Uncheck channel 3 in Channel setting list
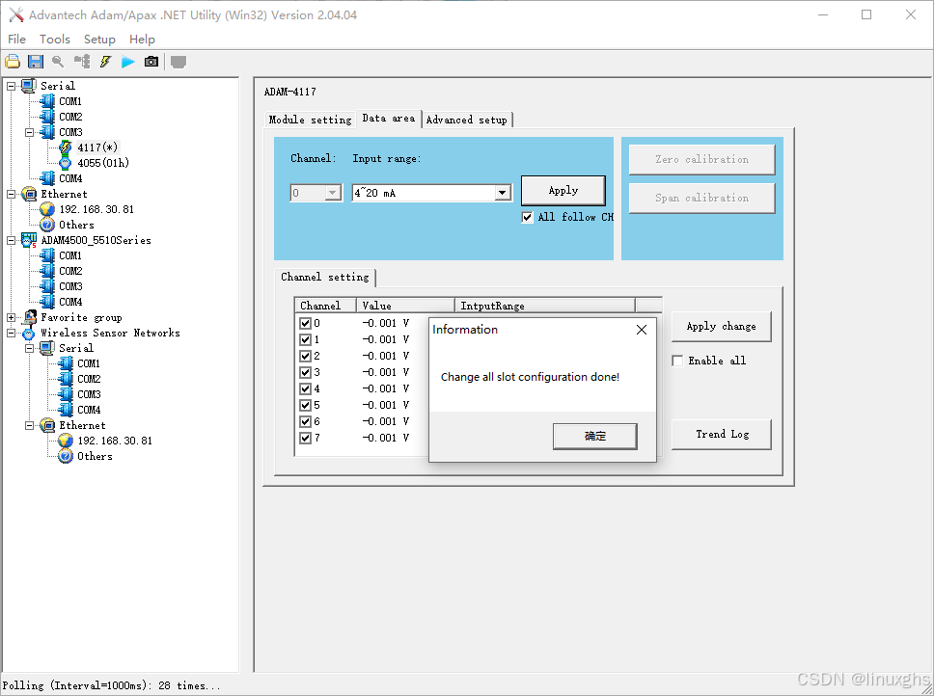Image resolution: width=934 pixels, height=696 pixels. 305,372
